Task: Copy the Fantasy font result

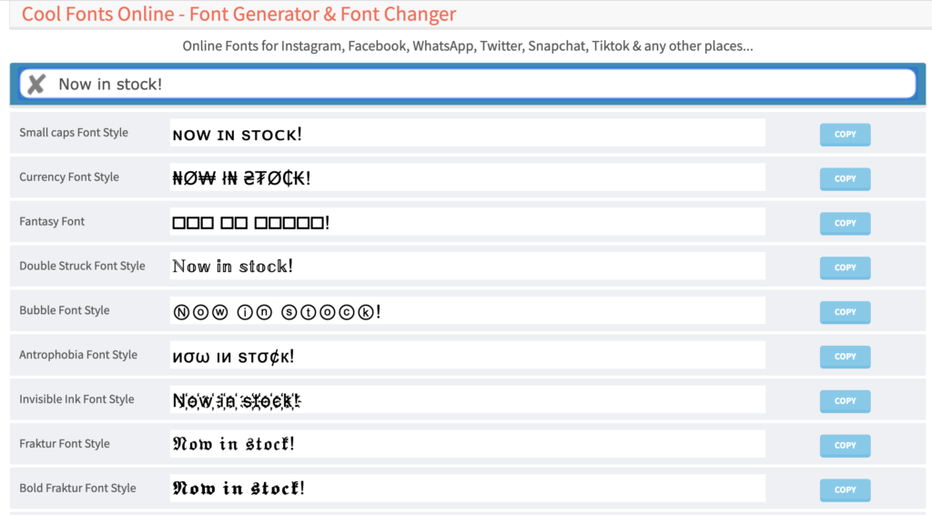Action: pyautogui.click(x=845, y=223)
